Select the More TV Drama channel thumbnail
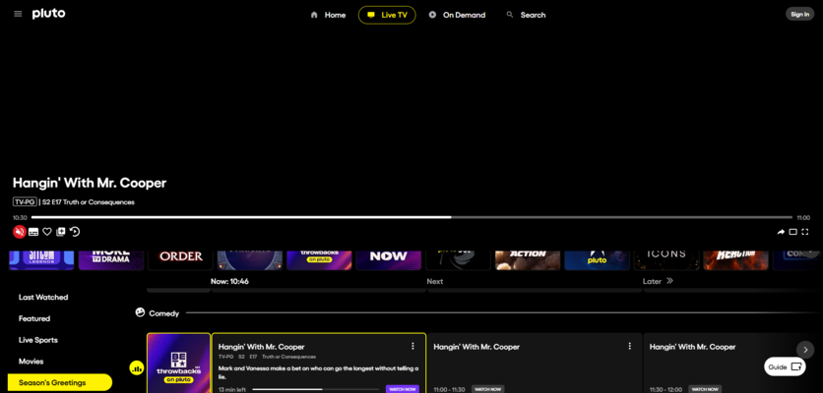 (x=111, y=260)
